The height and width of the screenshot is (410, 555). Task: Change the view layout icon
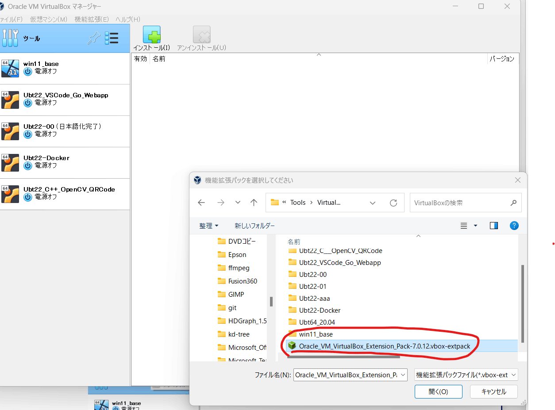tap(464, 226)
